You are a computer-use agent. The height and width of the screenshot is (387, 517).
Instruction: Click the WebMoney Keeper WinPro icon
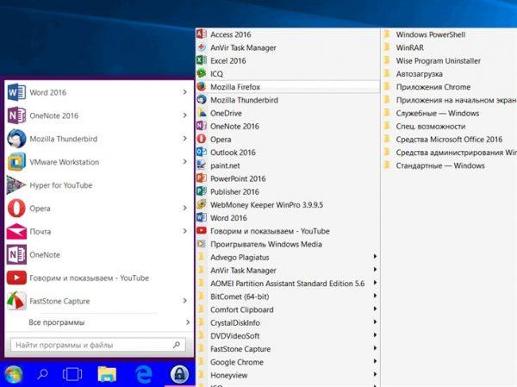202,204
